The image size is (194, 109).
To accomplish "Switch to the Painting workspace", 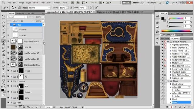I will 152,3.
